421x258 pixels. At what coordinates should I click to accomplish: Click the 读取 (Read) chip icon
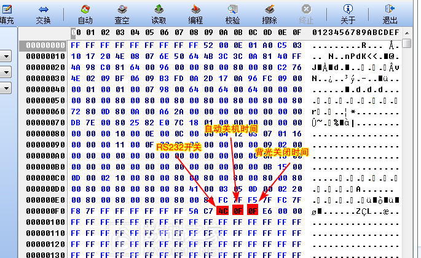[159, 9]
